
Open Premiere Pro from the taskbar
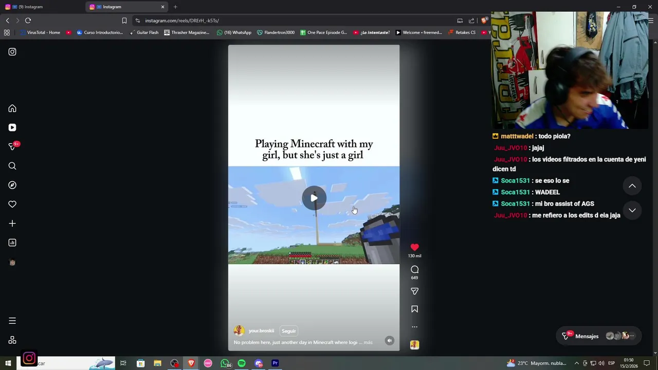click(x=275, y=363)
